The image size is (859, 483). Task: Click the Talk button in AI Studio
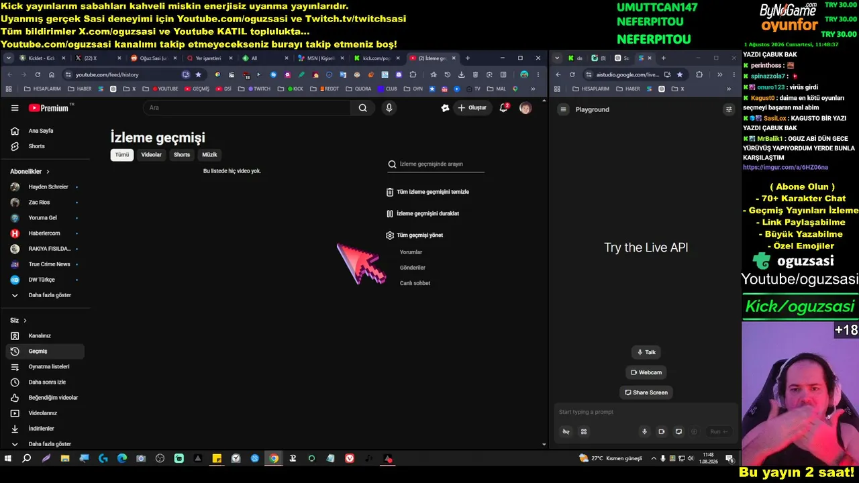[646, 352]
